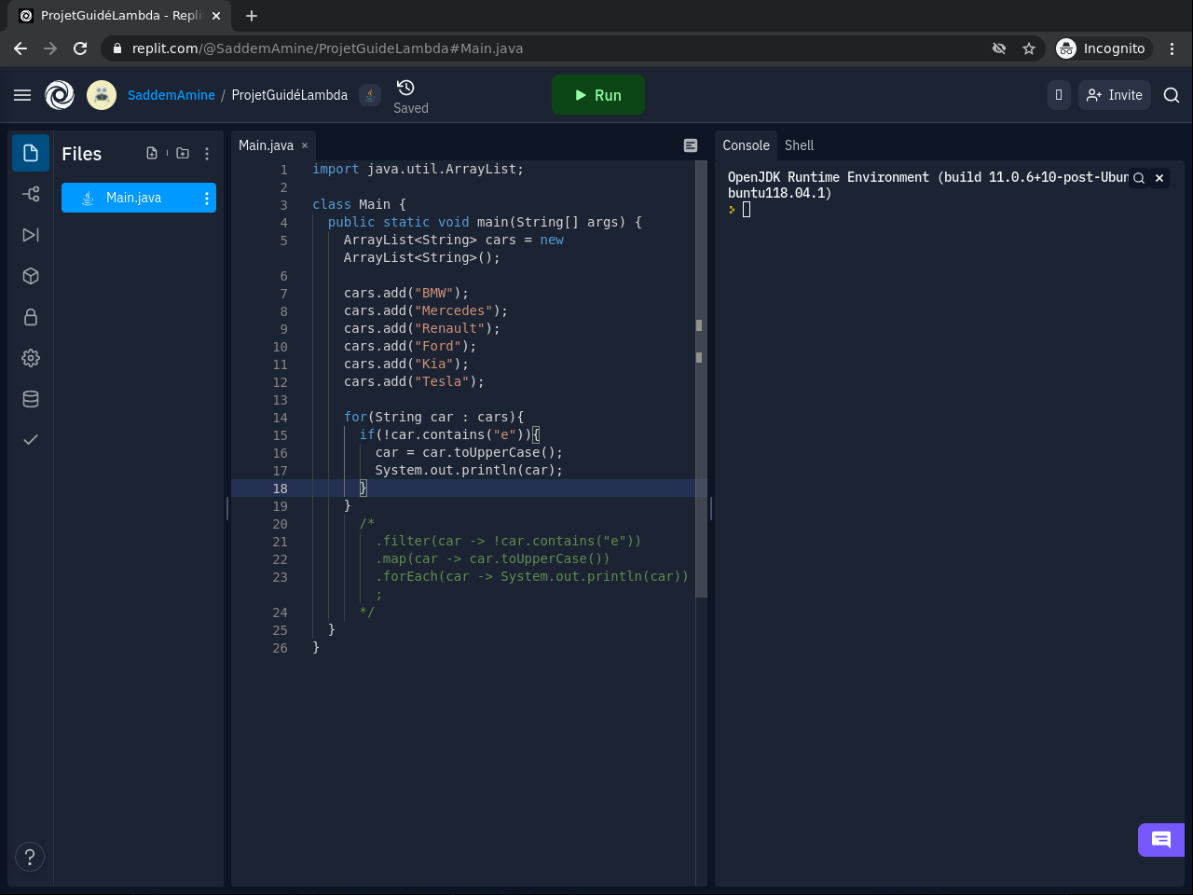Open the Version control sidebar icon
This screenshot has width=1193, height=895.
click(31, 194)
